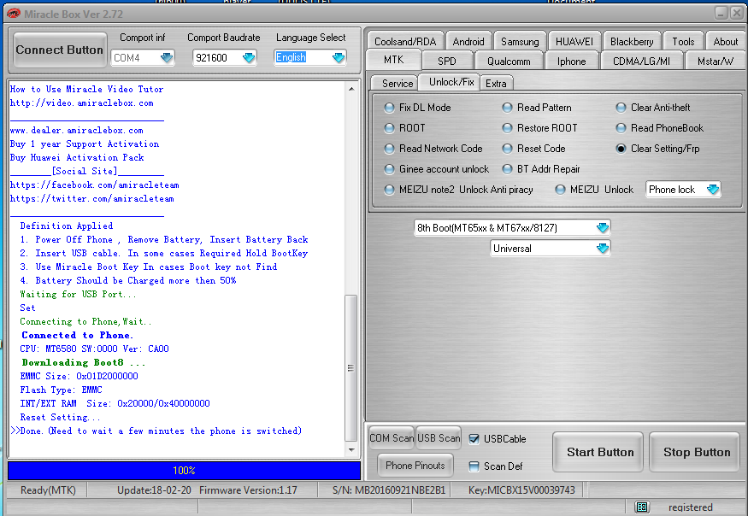The height and width of the screenshot is (516, 748).
Task: Open the Comport Baudrate 921600 dropdown
Action: tap(249, 58)
